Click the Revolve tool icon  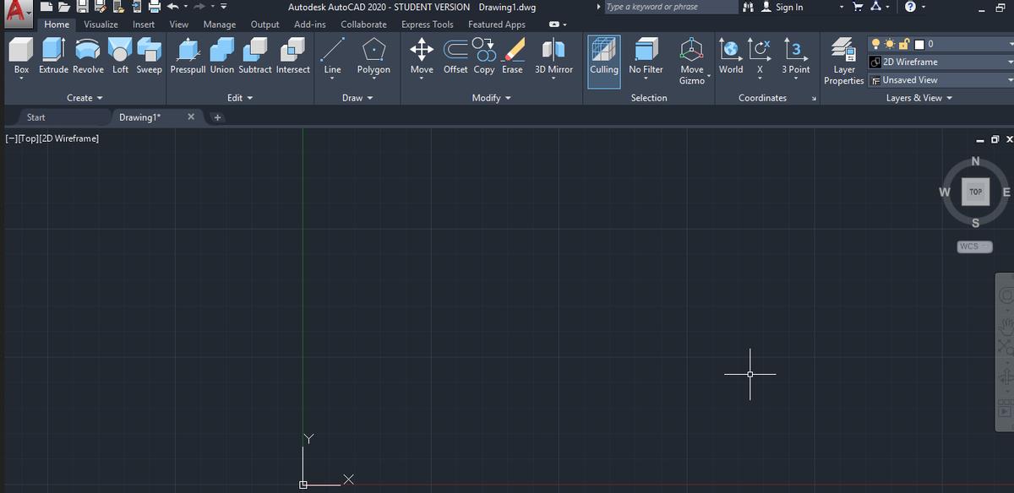tap(88, 52)
